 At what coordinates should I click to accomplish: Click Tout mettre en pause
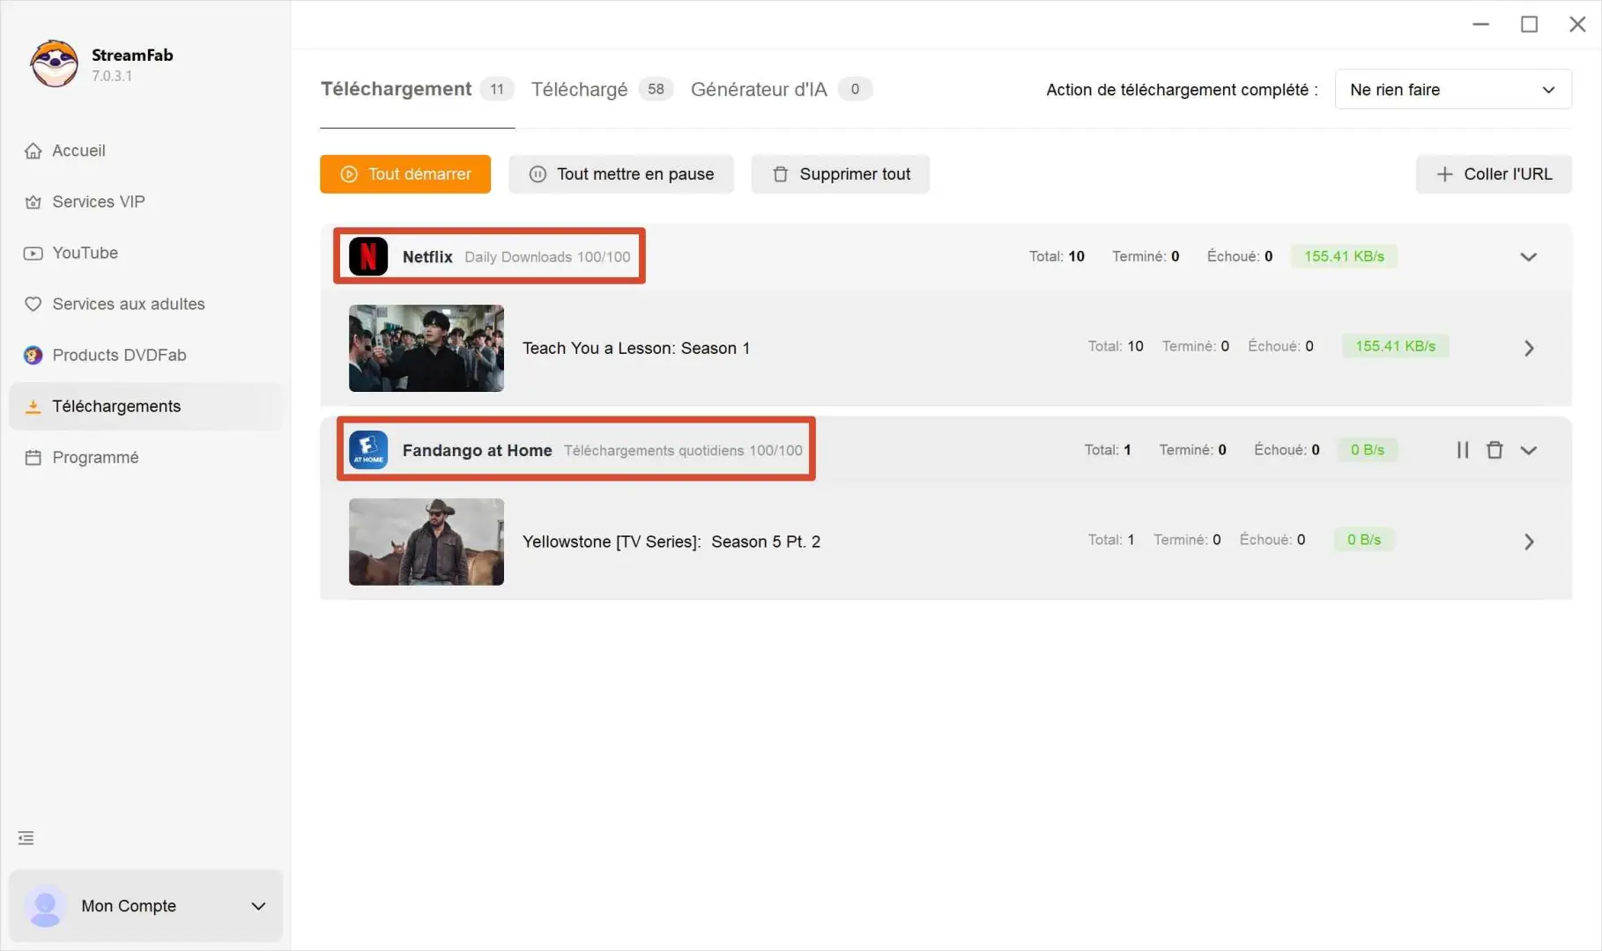tap(621, 174)
